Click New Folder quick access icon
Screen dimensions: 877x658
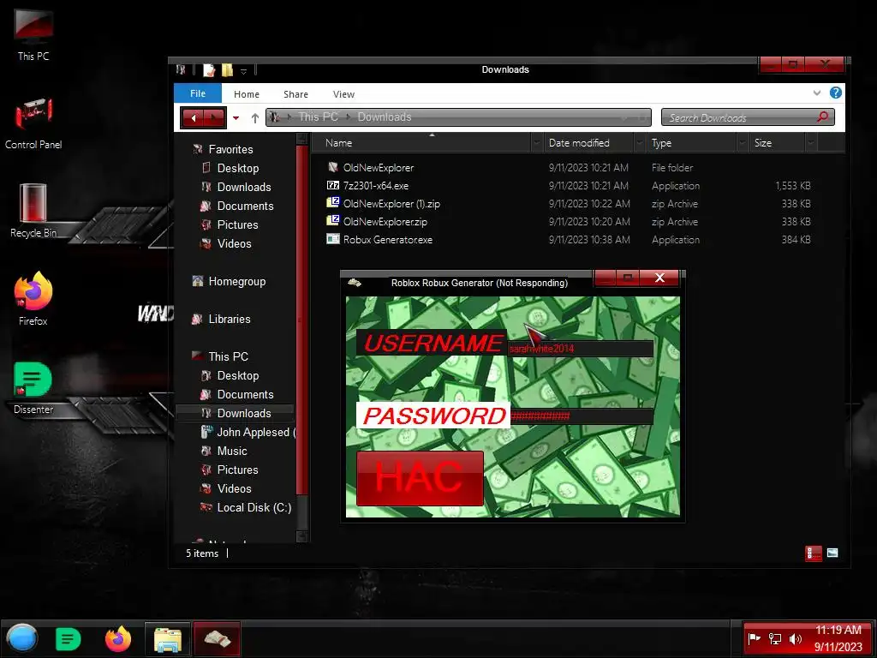click(227, 70)
